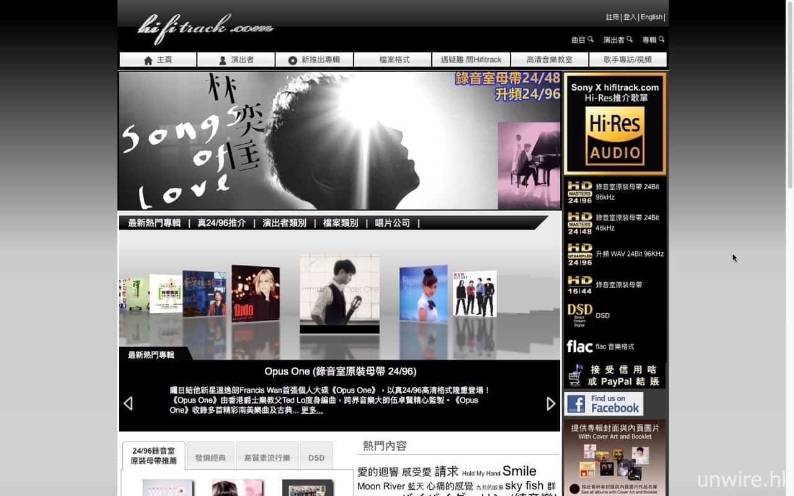Select the flac music format logo
Image resolution: width=794 pixels, height=496 pixels.
point(579,347)
